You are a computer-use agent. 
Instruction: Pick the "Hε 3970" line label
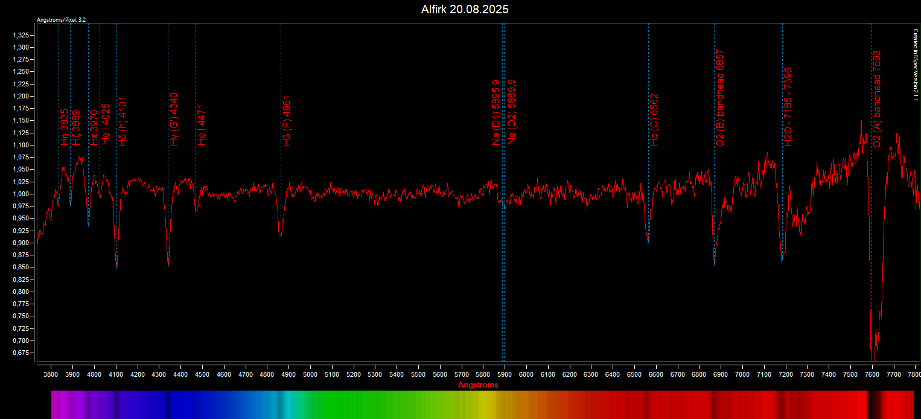(x=94, y=128)
